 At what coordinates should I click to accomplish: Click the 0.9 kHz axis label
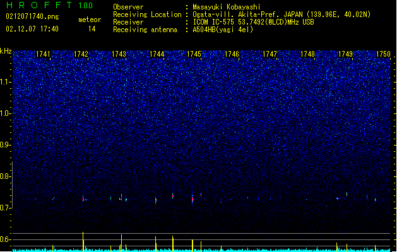tap(6, 145)
